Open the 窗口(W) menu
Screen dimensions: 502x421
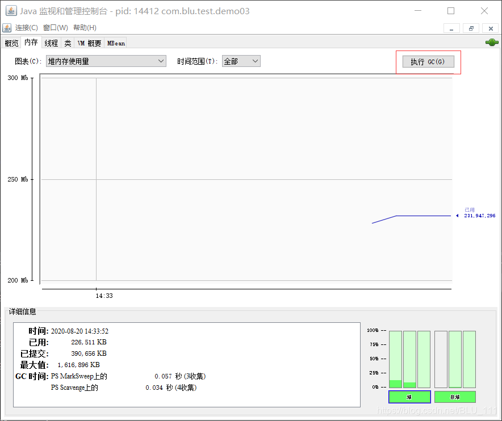56,28
